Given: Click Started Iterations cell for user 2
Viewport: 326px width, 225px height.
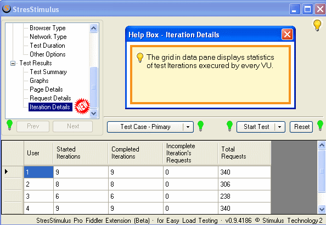Looking at the screenshot, I should [x=81, y=184].
